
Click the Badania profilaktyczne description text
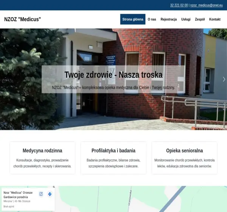point(113,163)
